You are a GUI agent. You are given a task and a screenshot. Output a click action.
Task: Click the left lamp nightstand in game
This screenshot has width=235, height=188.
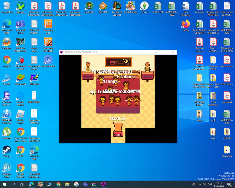[x=88, y=72]
